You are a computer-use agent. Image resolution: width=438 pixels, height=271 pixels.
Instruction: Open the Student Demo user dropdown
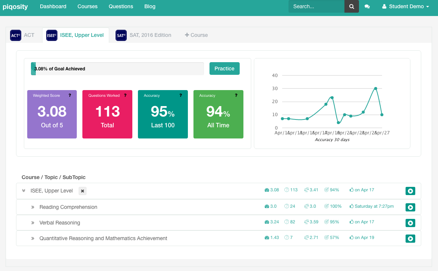[x=406, y=6]
